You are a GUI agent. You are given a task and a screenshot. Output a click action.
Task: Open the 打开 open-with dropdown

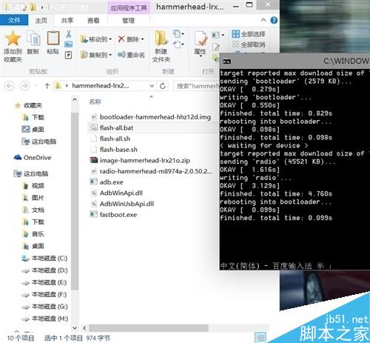(218, 35)
